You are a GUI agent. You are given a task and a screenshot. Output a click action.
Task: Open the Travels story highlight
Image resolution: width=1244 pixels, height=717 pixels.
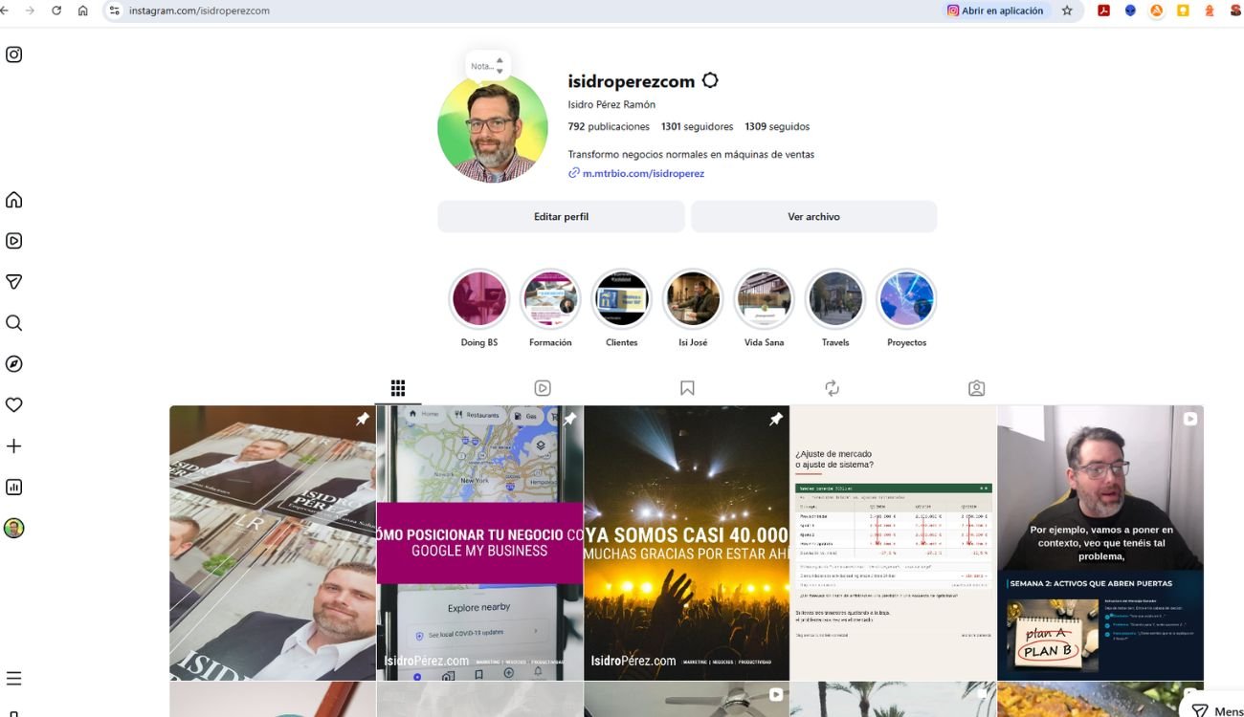click(x=835, y=300)
